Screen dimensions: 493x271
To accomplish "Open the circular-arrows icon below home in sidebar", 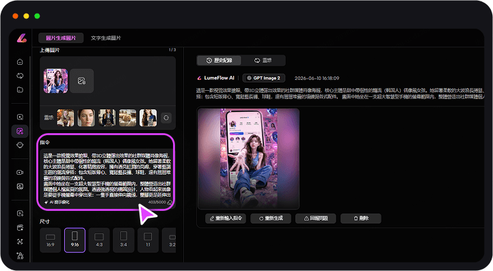I will click(20, 76).
